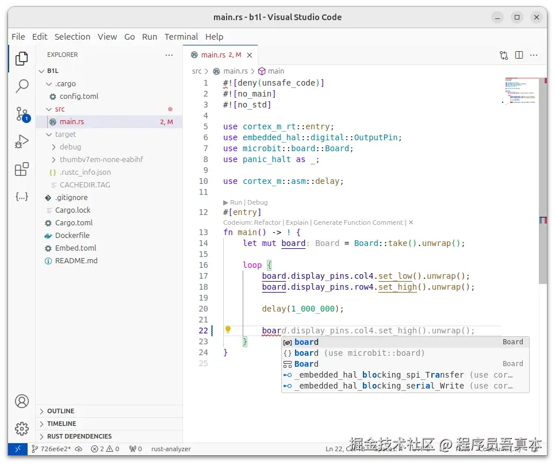
Task: Expand the thumbv7em-none-eabihf folder
Action: 53,160
